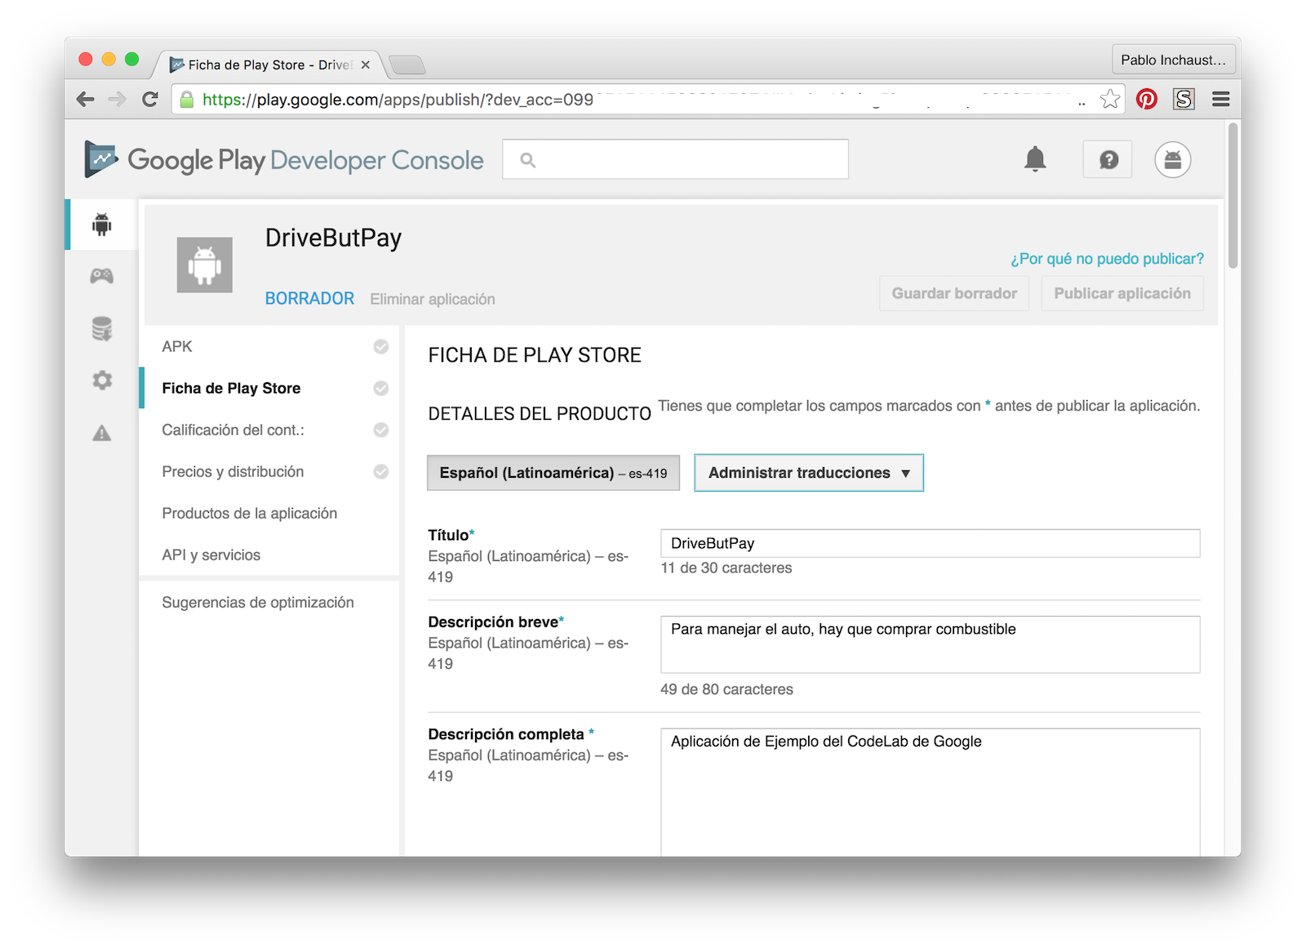Click Guardar borrador button
This screenshot has width=1306, height=949.
pyautogui.click(x=954, y=293)
